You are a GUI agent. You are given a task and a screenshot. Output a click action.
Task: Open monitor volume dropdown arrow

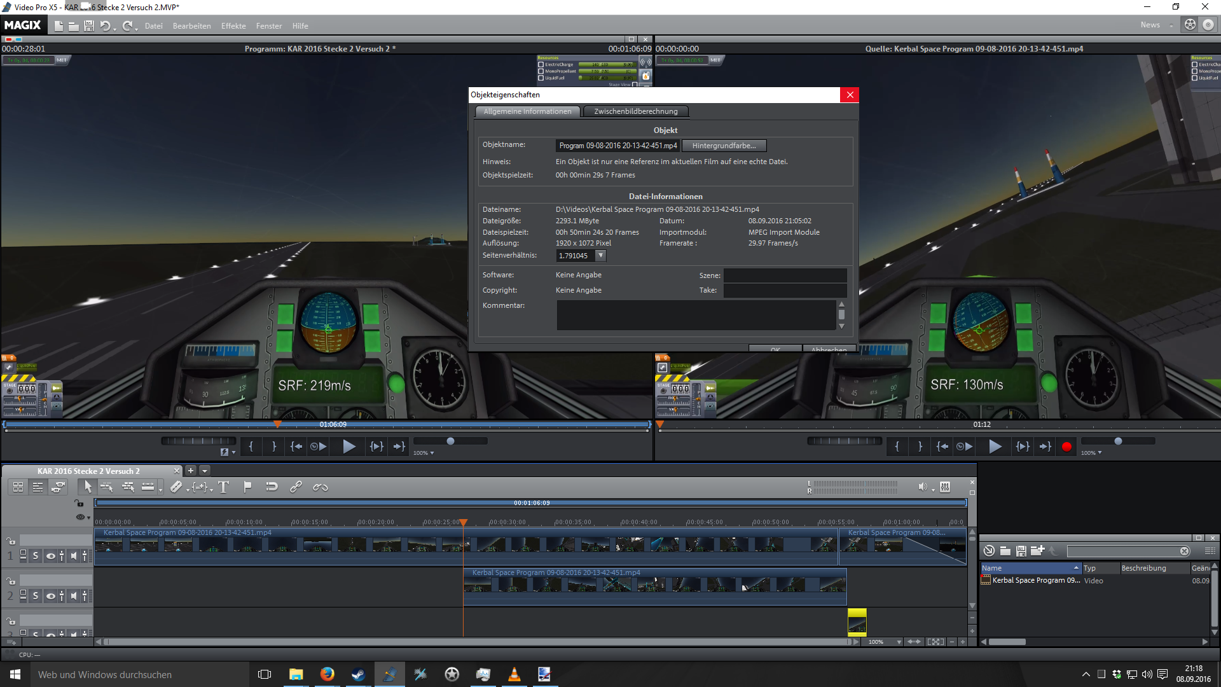pos(933,490)
